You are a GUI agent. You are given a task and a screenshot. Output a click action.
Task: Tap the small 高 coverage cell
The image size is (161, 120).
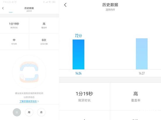click(x=44, y=25)
